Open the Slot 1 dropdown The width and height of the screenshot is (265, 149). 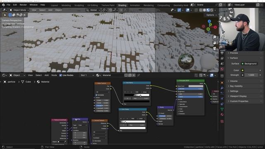pyautogui.click(x=87, y=75)
